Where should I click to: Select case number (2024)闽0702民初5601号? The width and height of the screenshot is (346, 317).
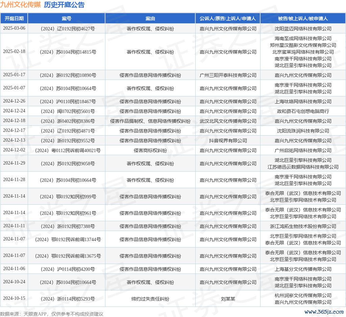click(x=68, y=112)
